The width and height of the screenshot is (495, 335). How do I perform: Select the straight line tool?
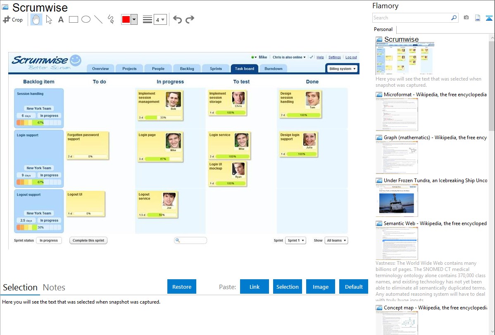pos(98,19)
